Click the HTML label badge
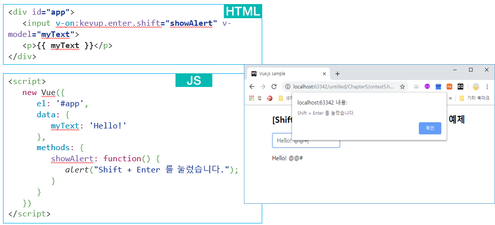 [243, 11]
